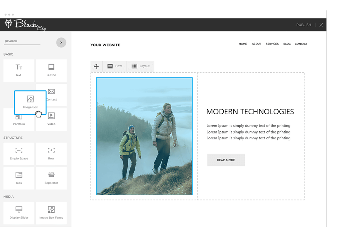358x237 pixels.
Task: Pick the Image Box element
Action: click(x=30, y=103)
